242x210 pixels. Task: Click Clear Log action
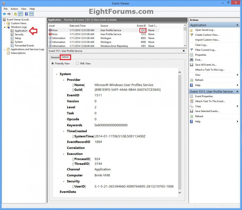click(x=201, y=45)
